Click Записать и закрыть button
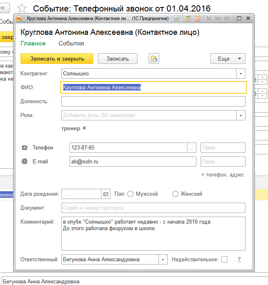Image resolution: width=268 pixels, height=285 pixels. (57, 59)
